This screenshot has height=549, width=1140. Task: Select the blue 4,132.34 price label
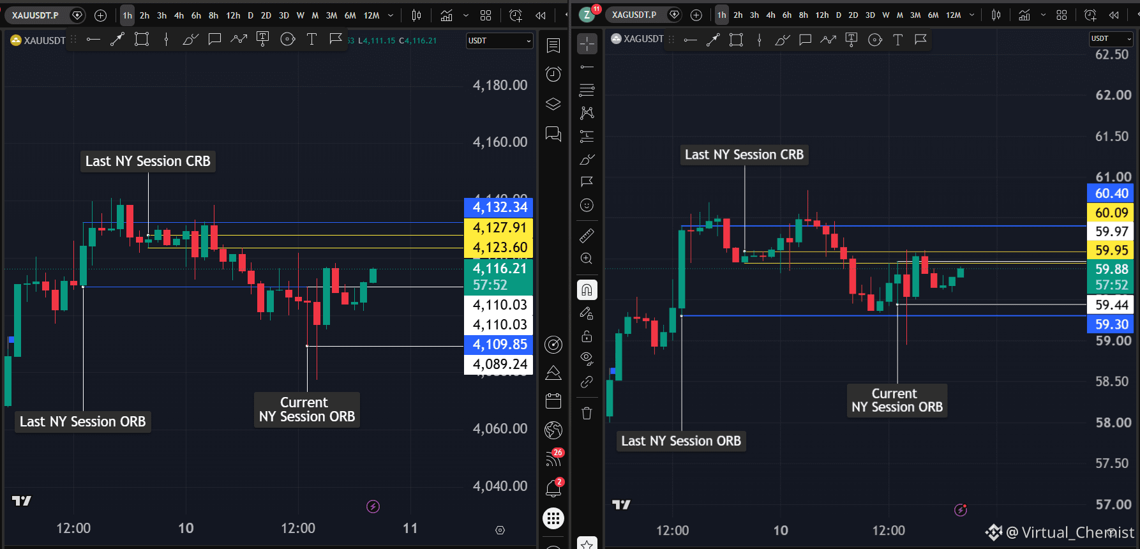pyautogui.click(x=499, y=207)
